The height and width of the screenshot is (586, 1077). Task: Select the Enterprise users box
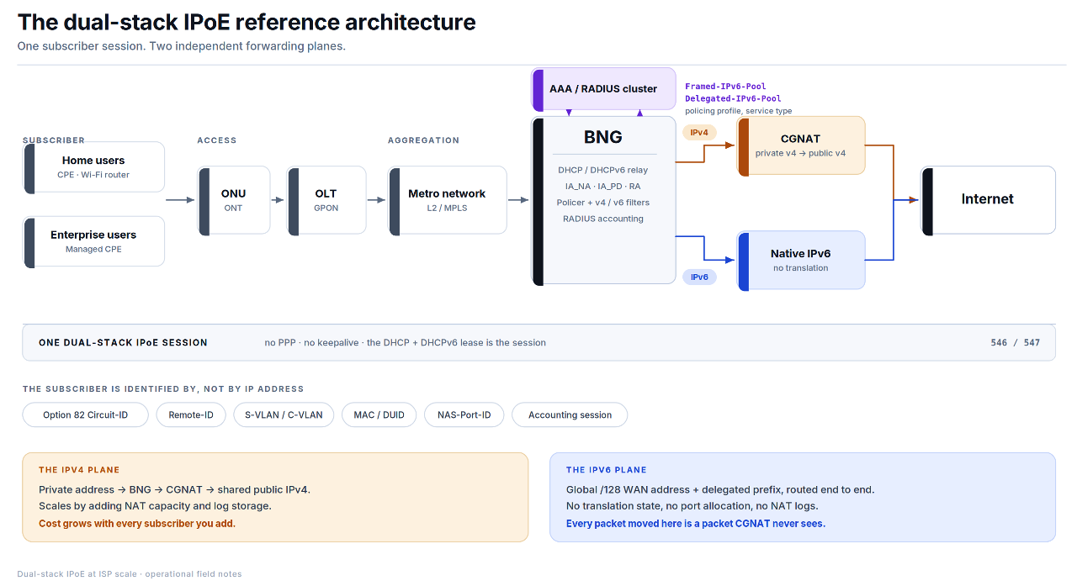point(94,241)
